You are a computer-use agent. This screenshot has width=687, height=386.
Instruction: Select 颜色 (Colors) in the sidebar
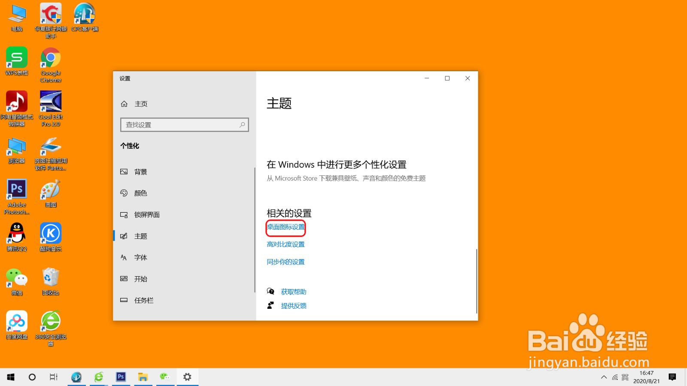click(140, 193)
